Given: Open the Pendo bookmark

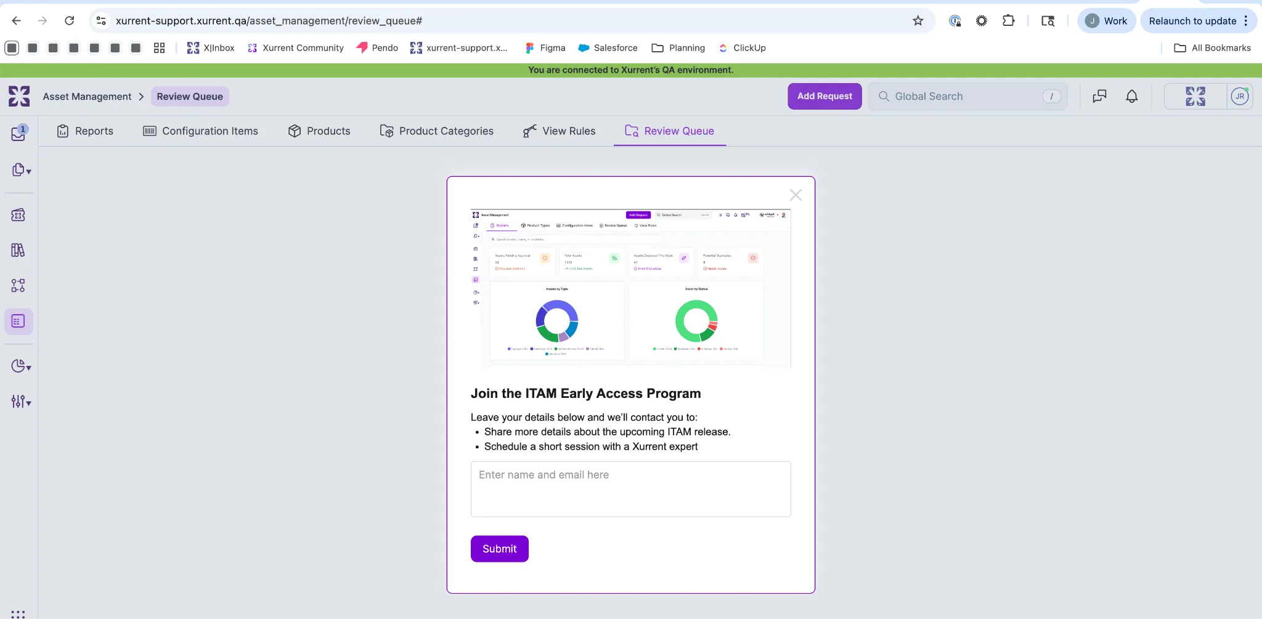Looking at the screenshot, I should (x=377, y=48).
